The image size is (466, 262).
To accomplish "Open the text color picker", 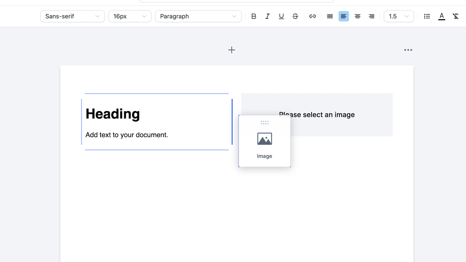I will (x=442, y=16).
